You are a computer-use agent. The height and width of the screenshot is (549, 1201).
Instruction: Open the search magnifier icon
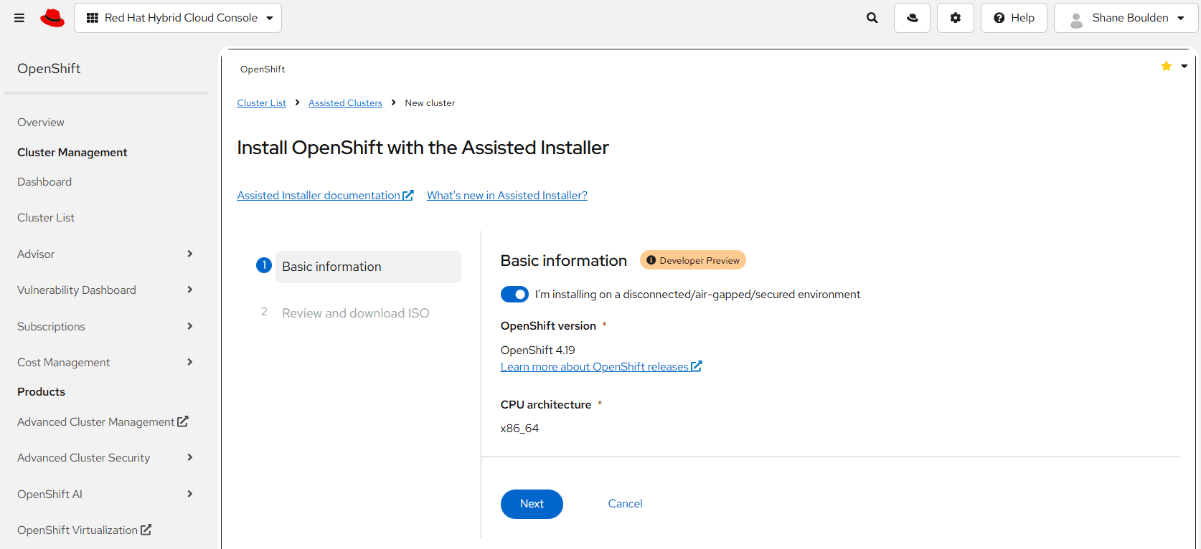(x=872, y=18)
